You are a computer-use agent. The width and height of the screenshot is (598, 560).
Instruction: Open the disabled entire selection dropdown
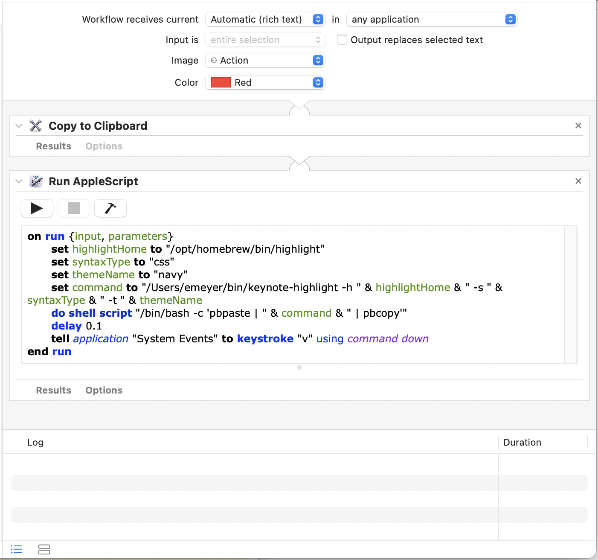point(265,40)
